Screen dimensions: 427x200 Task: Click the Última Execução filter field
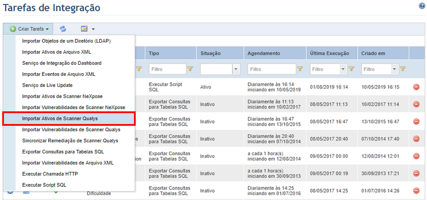pos(325,69)
